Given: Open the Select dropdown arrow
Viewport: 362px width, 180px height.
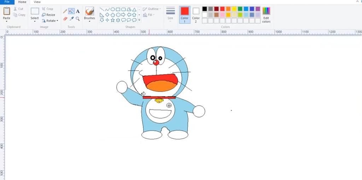Looking at the screenshot, I should pyautogui.click(x=35, y=22).
